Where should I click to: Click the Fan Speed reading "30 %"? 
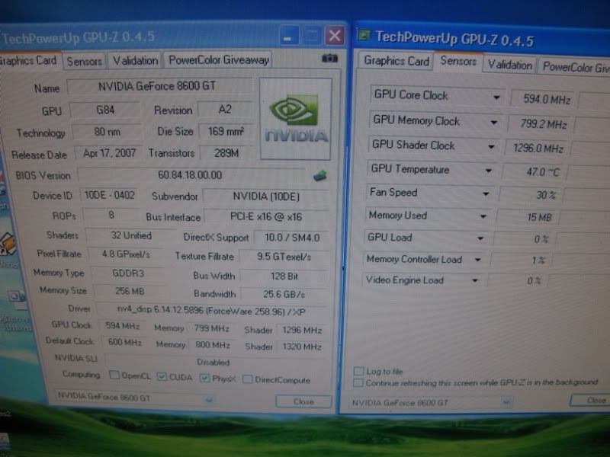tap(531, 195)
